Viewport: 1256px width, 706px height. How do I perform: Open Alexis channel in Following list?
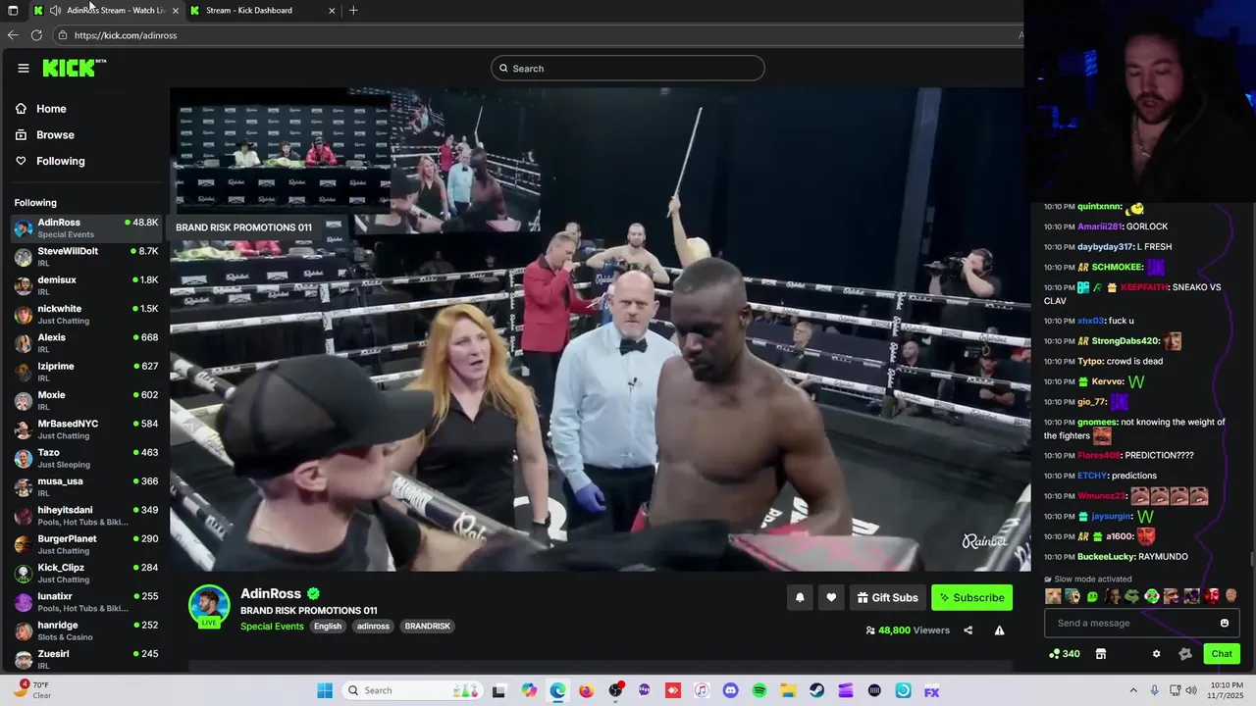point(85,343)
